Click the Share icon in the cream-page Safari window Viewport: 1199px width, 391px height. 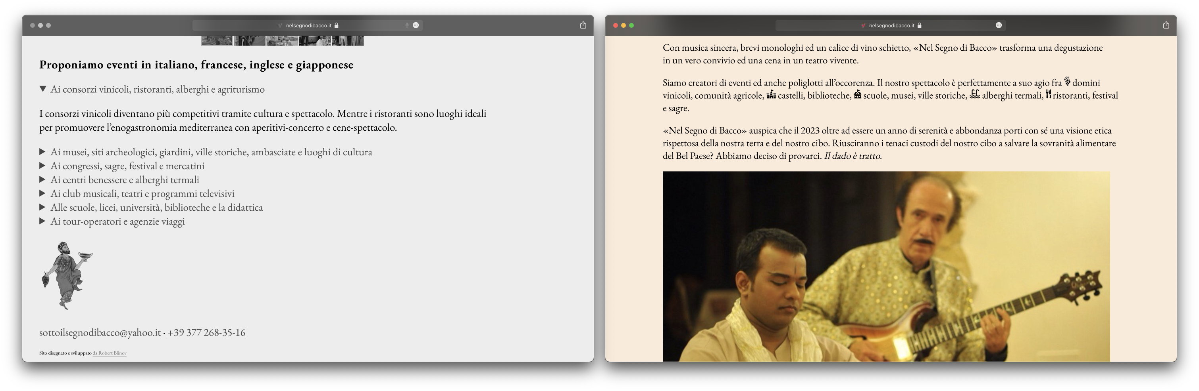click(x=1166, y=25)
